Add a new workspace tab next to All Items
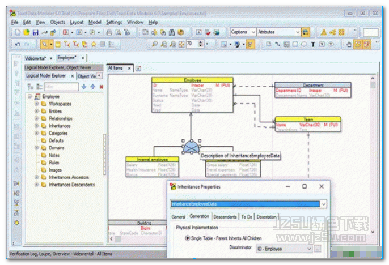The height and width of the screenshot is (265, 389). pyautogui.click(x=138, y=69)
